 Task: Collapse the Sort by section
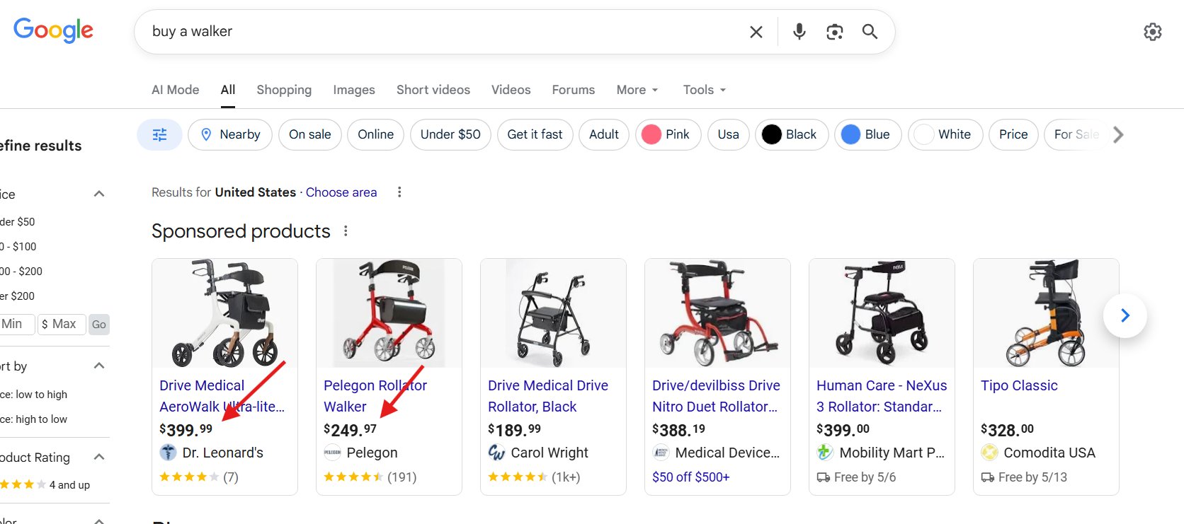click(99, 366)
